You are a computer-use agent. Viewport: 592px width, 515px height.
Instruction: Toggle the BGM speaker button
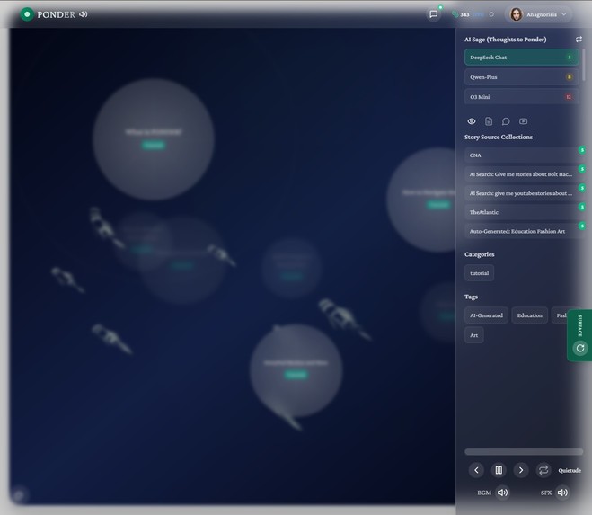pos(502,493)
